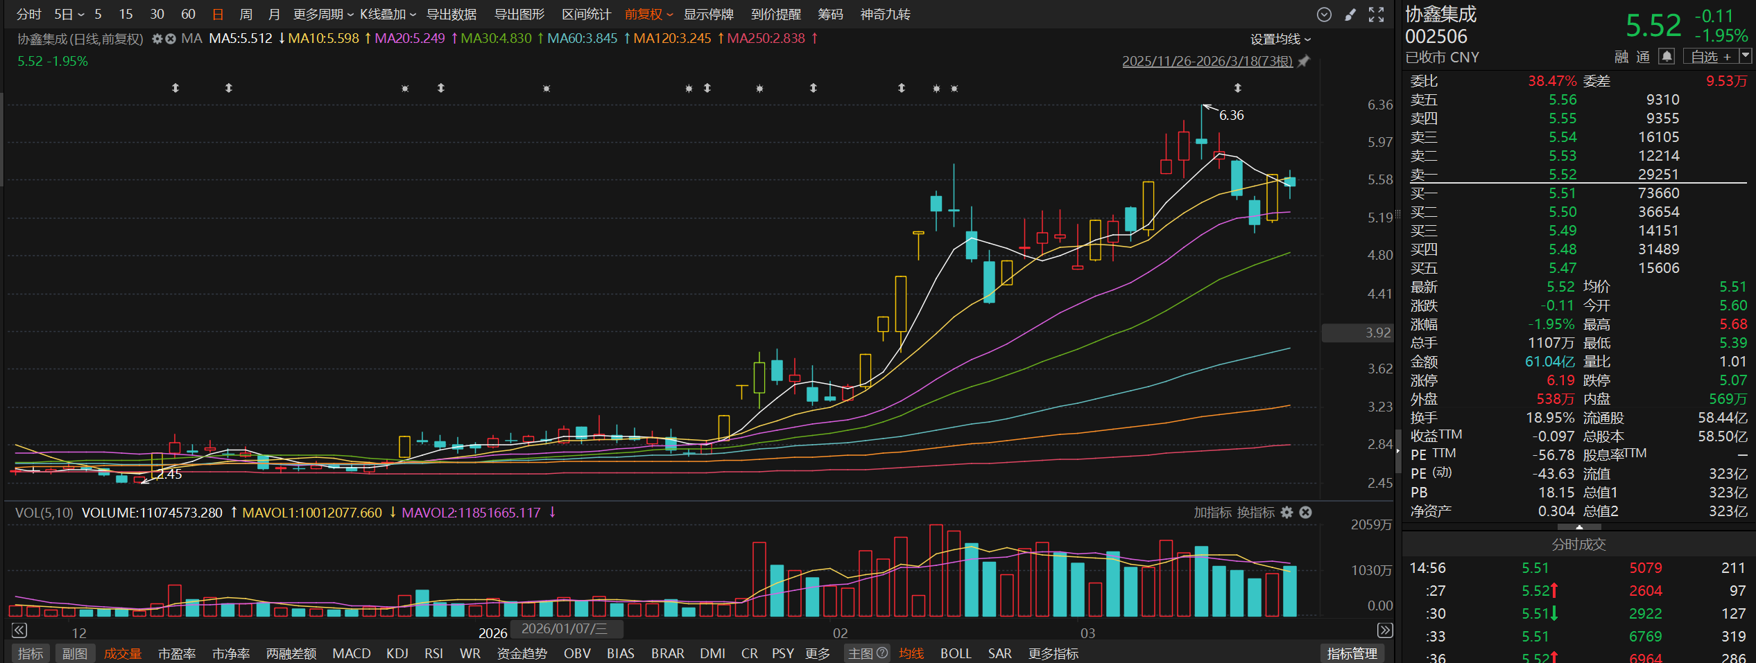Image resolution: width=1756 pixels, height=663 pixels.
Task: Pin the date range with the pushpin icon
Action: click(1304, 61)
